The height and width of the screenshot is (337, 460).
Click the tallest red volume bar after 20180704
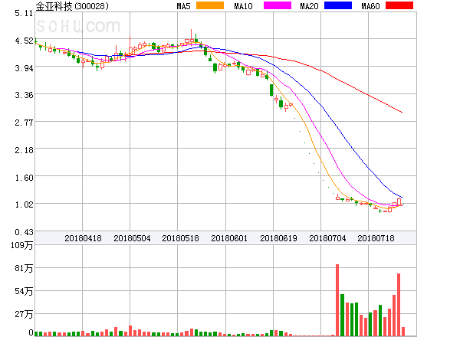click(x=337, y=300)
